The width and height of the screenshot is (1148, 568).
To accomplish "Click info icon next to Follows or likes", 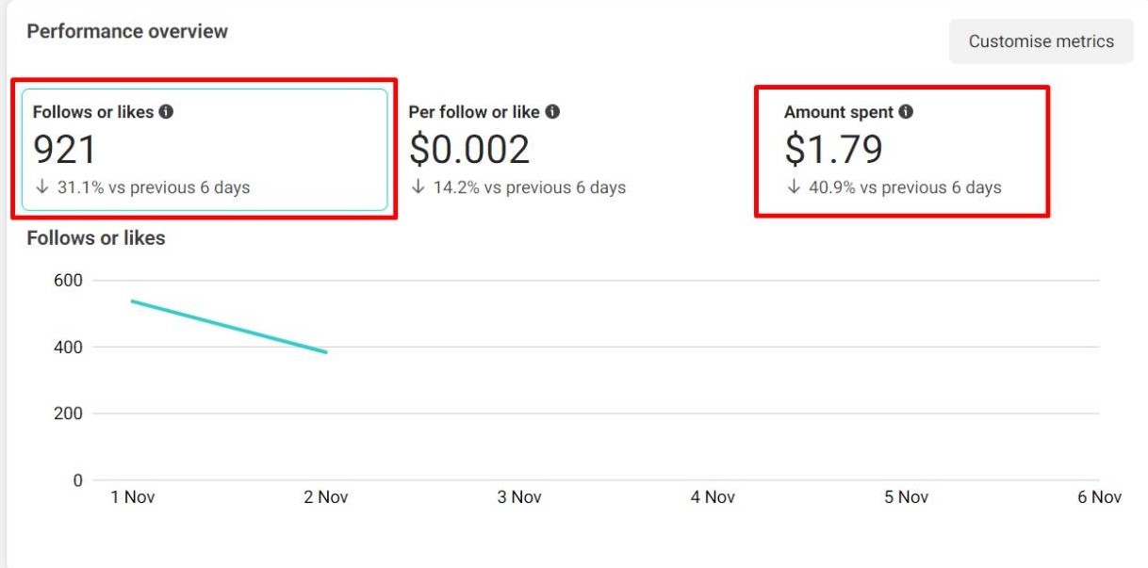I will [x=166, y=111].
